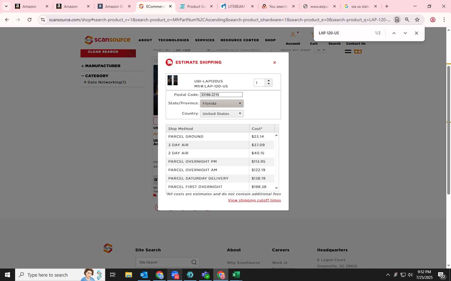
Task: Go to next find-in-page result
Action: coord(405,33)
